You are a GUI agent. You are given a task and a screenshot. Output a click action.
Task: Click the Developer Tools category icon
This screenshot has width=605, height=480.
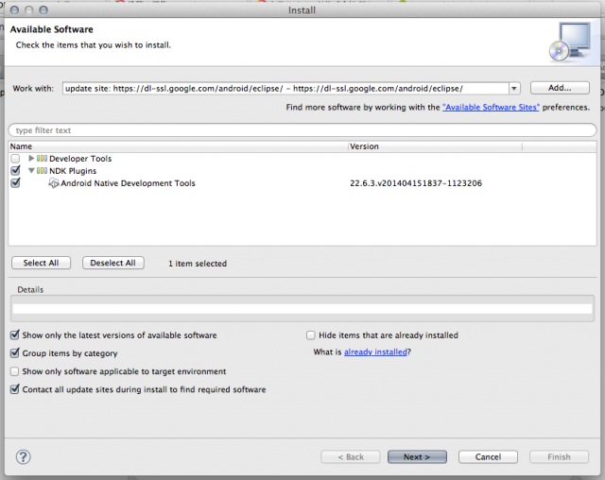tap(43, 159)
